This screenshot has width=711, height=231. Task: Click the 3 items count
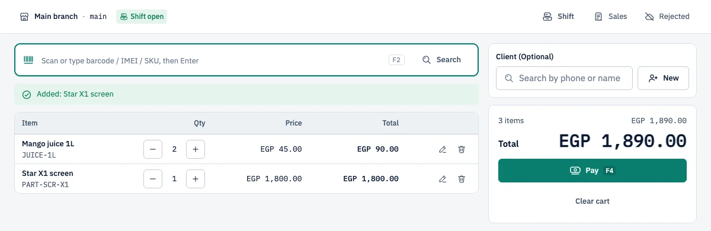[x=511, y=120]
